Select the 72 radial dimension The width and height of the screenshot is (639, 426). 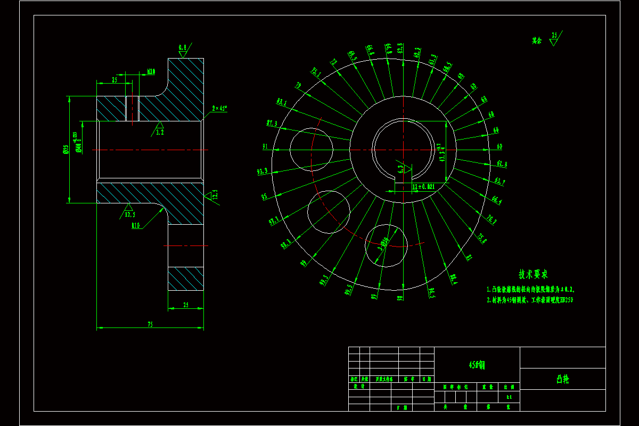point(334,62)
